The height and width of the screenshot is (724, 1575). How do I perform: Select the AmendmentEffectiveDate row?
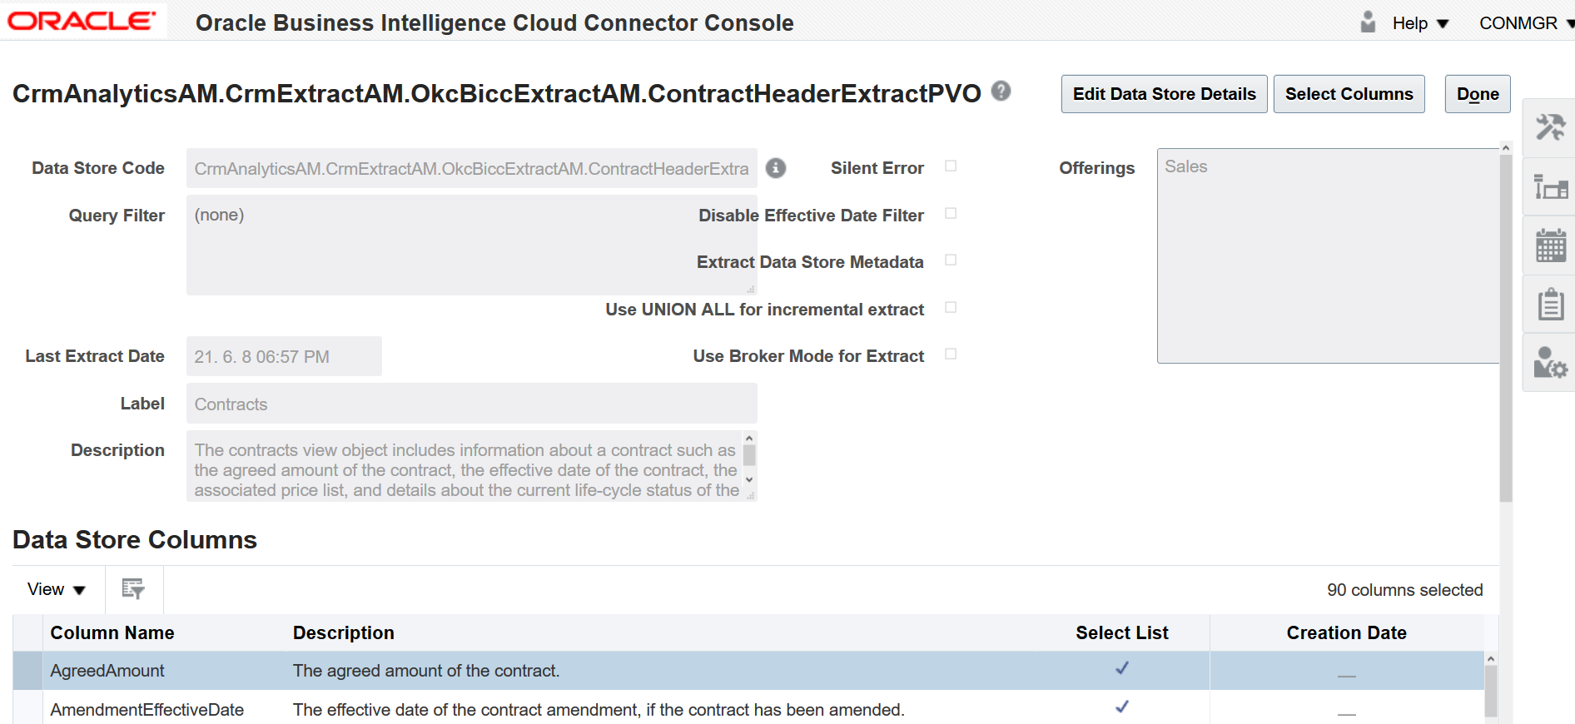[x=748, y=709]
